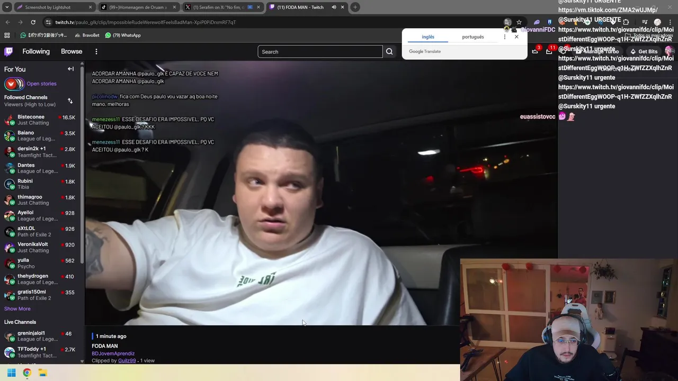The height and width of the screenshot is (381, 678).
Task: Go to Following page
Action: (x=36, y=51)
